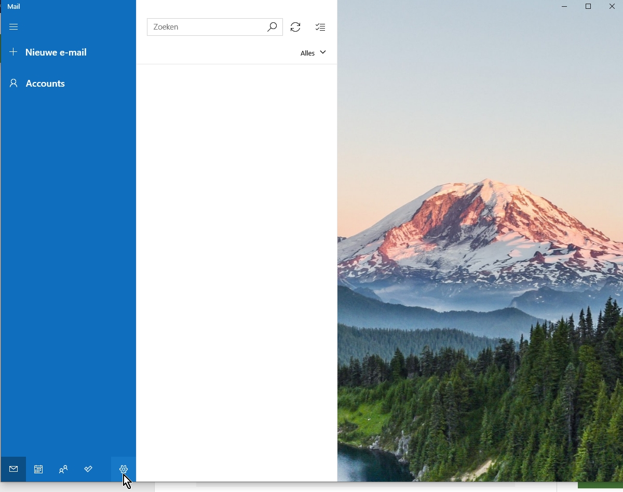This screenshot has width=623, height=492.
Task: Close the Mail window
Action: [x=612, y=6]
